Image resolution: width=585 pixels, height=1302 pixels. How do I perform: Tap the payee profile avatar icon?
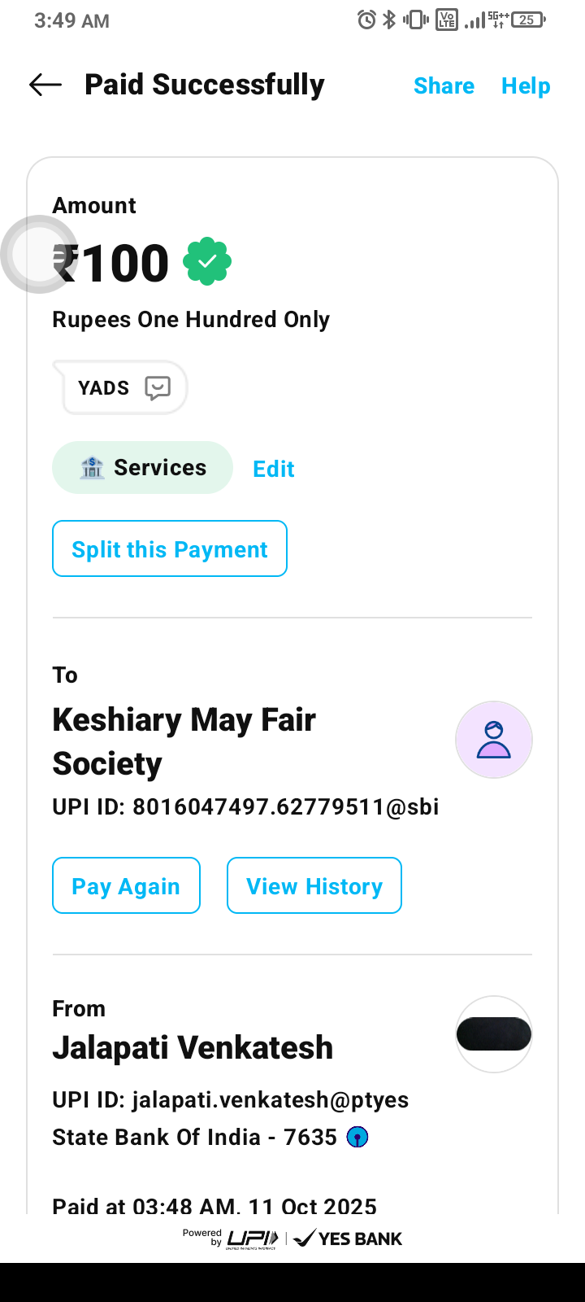493,740
